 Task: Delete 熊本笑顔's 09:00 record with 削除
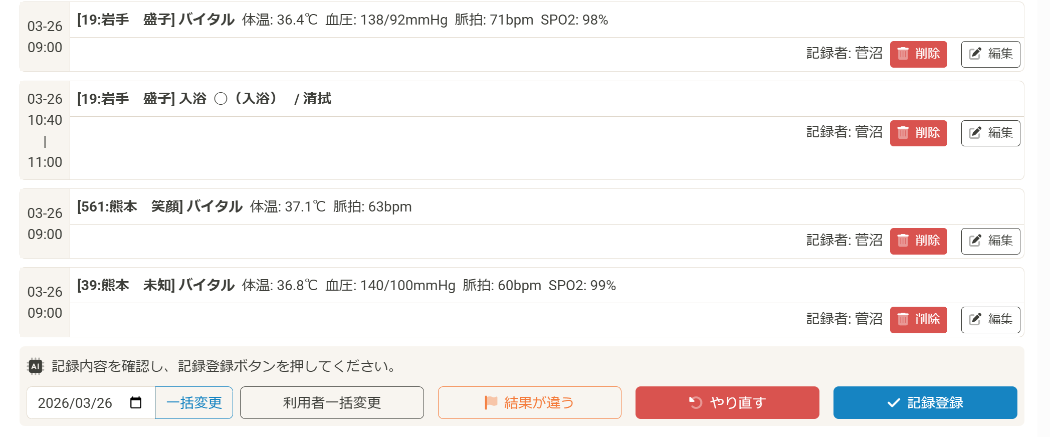[918, 241]
